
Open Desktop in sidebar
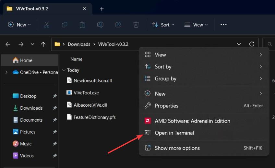(28, 96)
